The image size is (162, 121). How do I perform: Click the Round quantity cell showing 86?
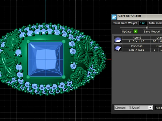tap(155, 41)
